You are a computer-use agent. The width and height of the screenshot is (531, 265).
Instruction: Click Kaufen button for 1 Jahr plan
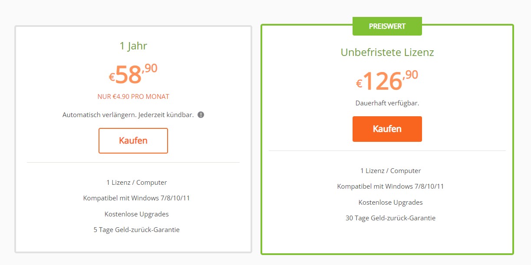133,141
